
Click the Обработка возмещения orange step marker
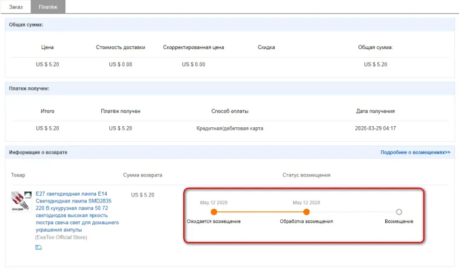(x=306, y=212)
